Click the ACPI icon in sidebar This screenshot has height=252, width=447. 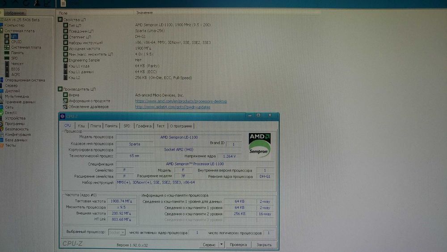click(x=7, y=74)
